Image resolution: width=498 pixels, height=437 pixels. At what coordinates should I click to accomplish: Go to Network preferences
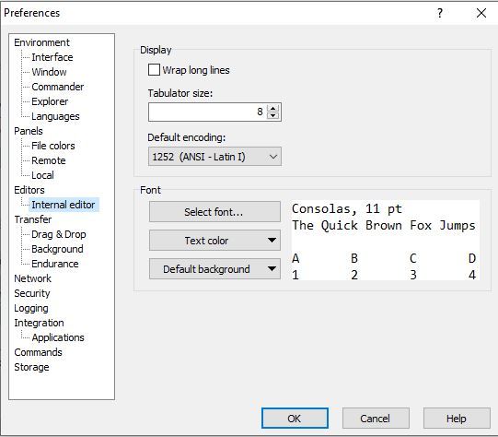click(33, 278)
